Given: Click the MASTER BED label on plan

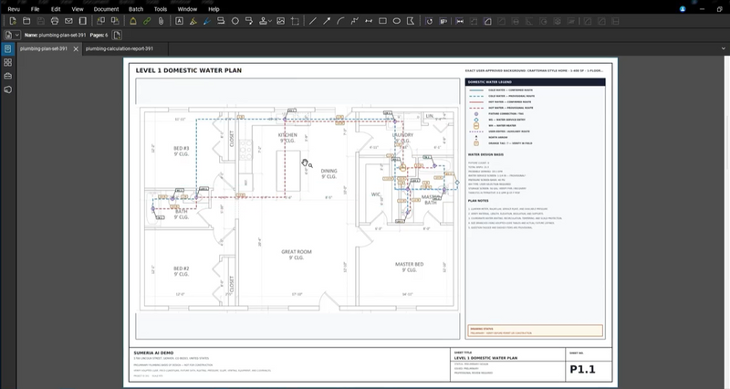Looking at the screenshot, I should [409, 264].
